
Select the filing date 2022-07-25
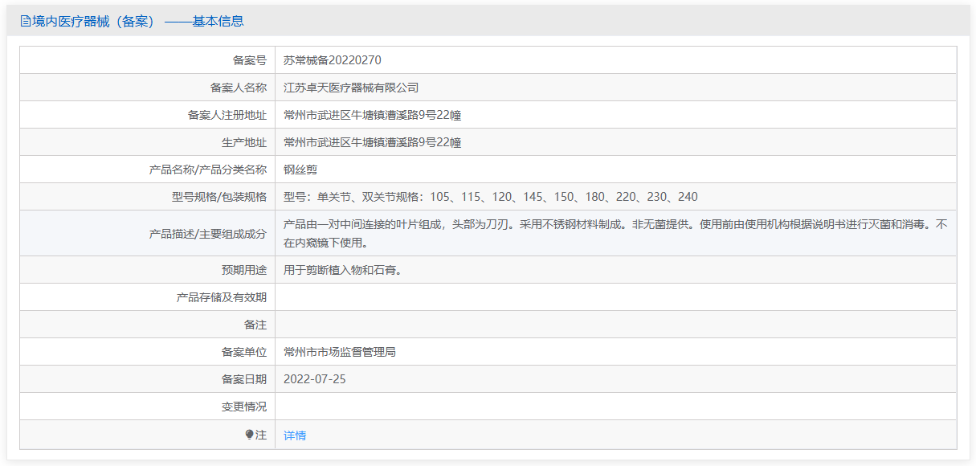[315, 379]
